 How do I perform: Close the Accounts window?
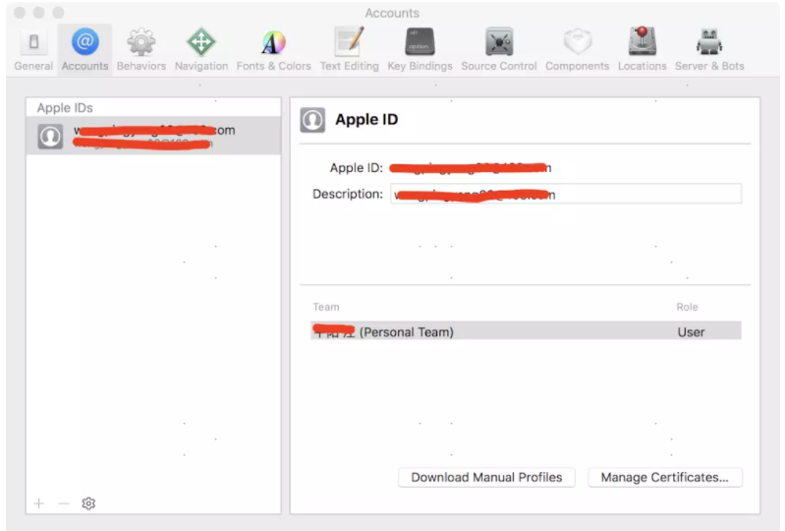point(20,13)
